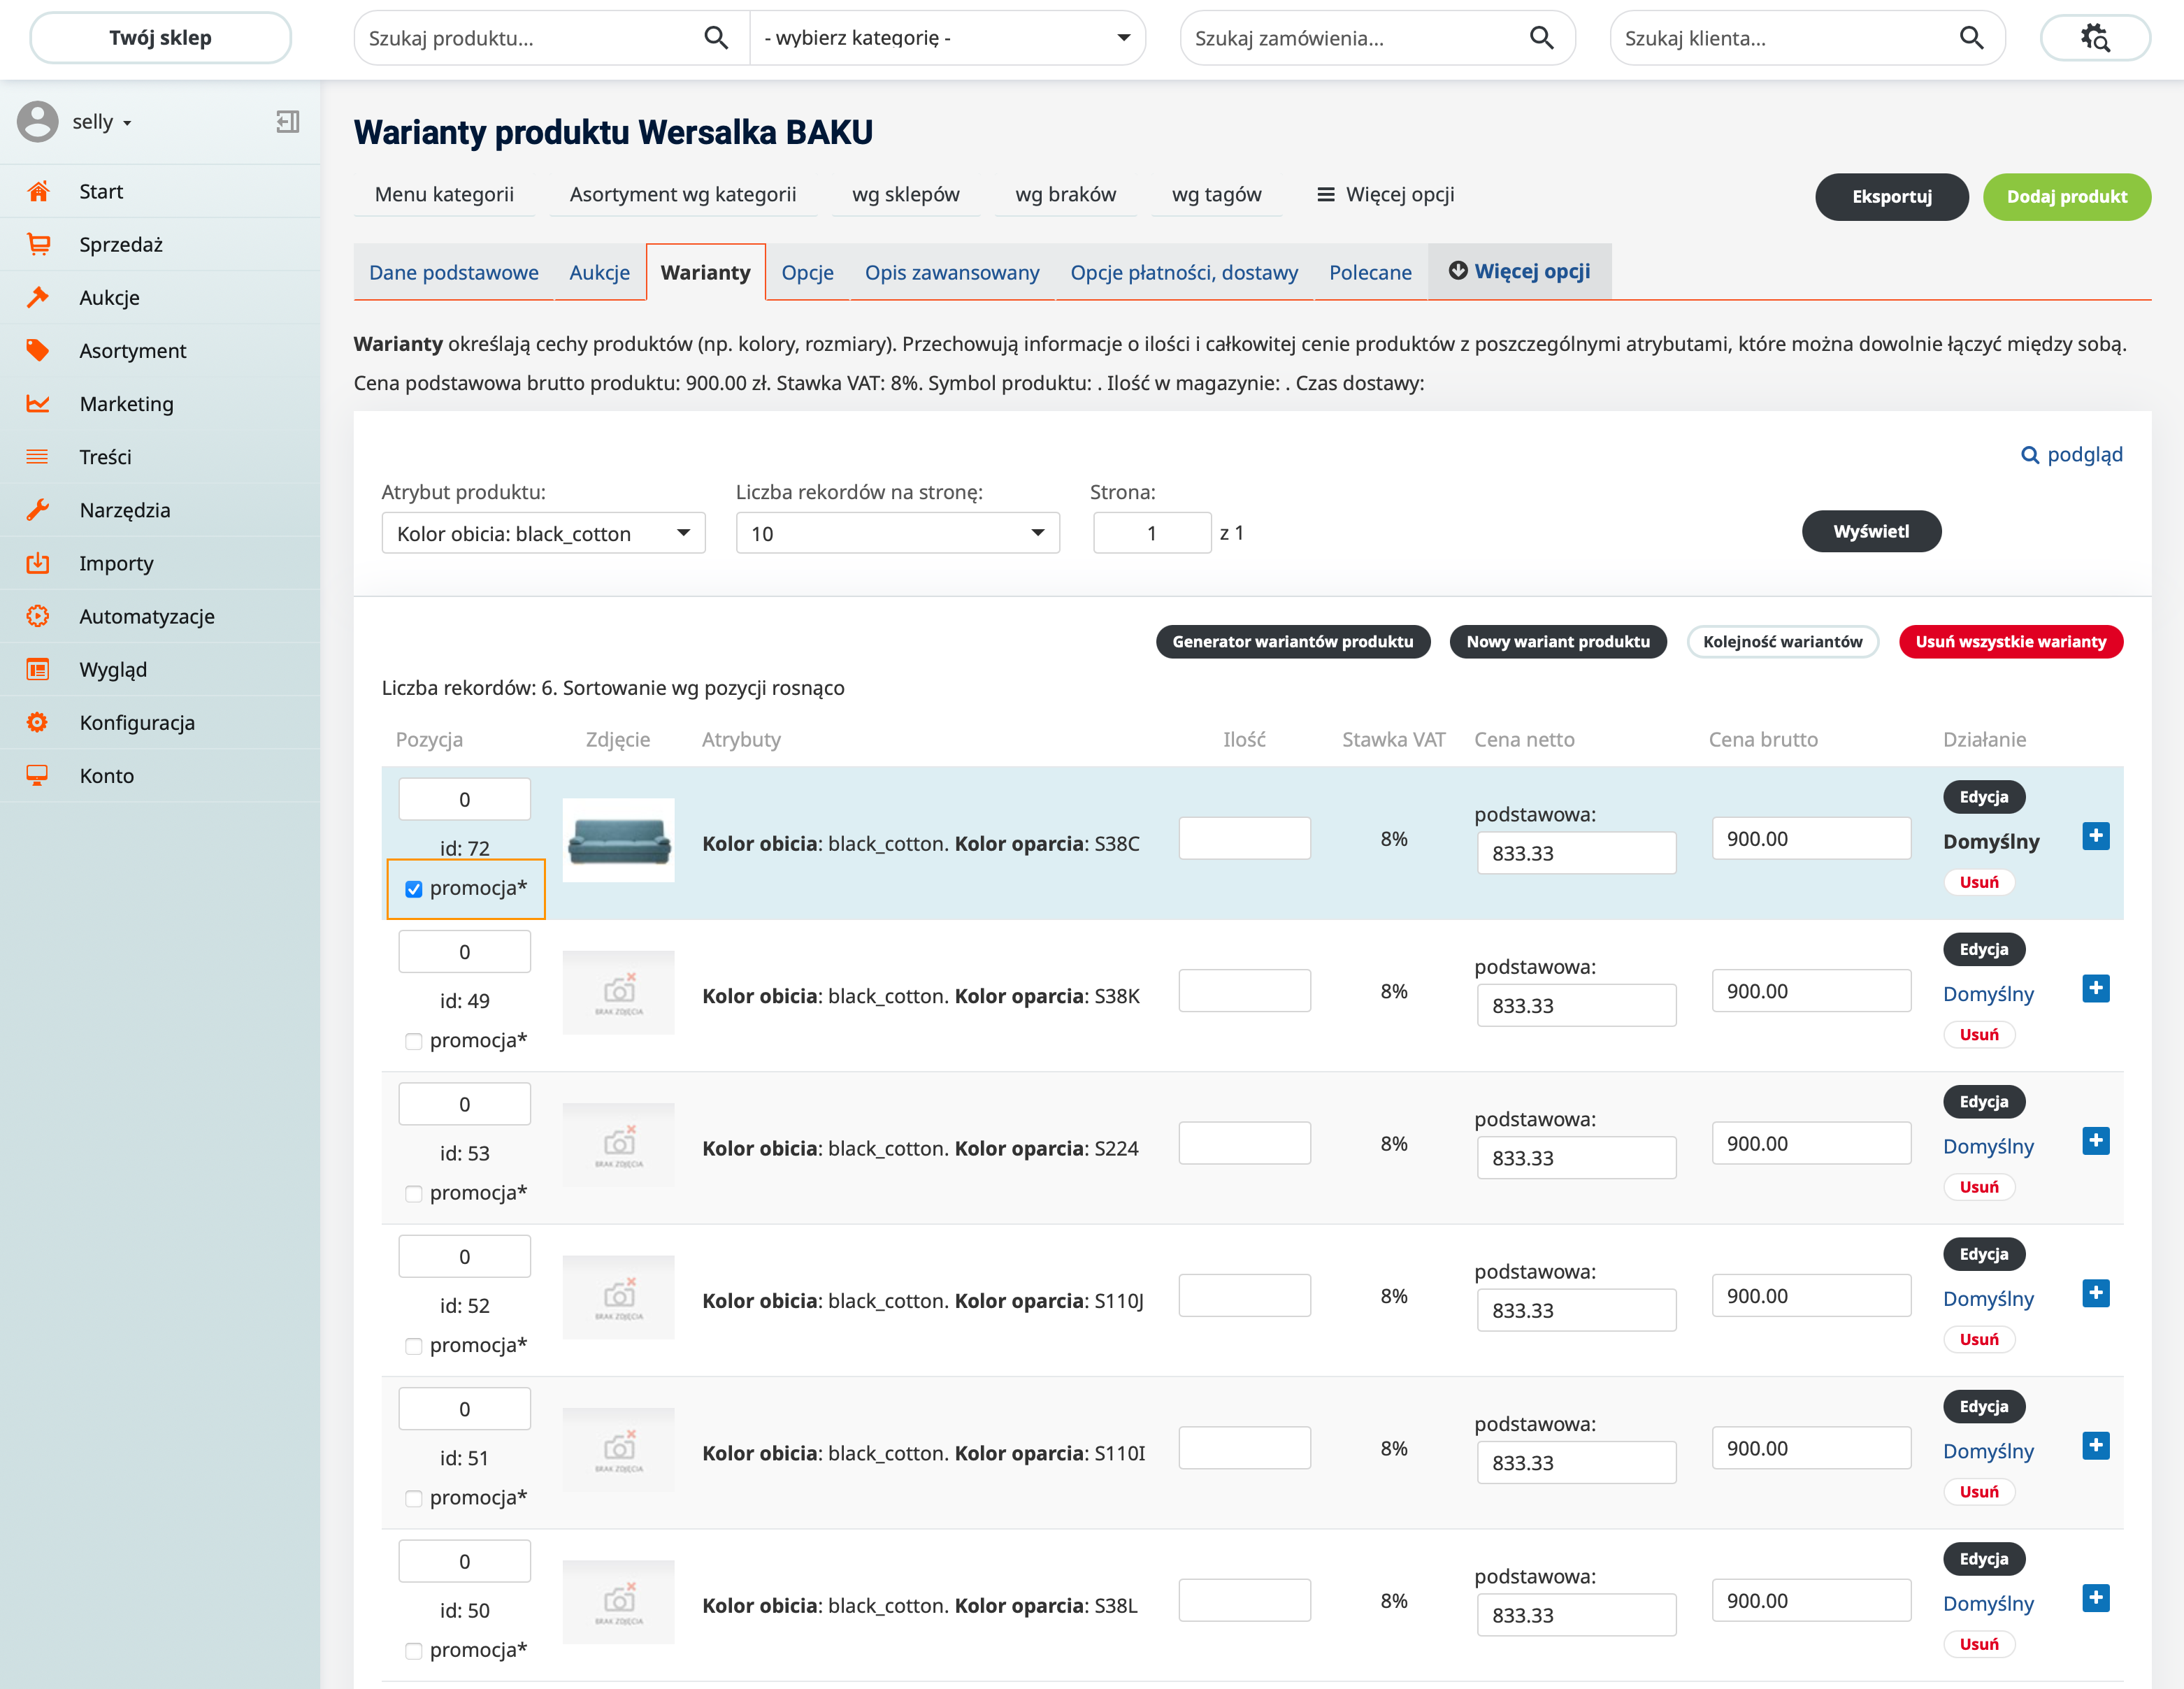Click Edycja for variant S224
This screenshot has width=2184, height=1689.
click(1983, 1102)
